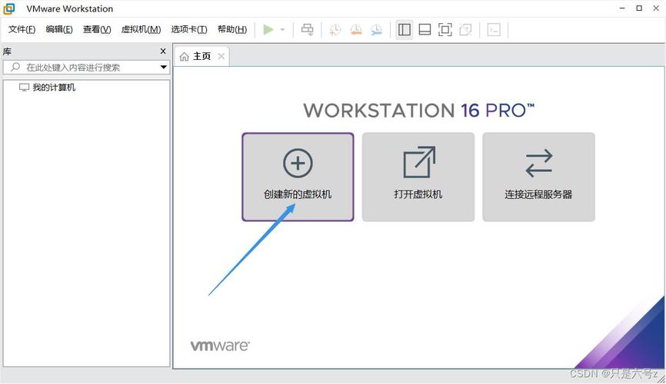Click the vmware logo at bottom left

[x=220, y=346]
